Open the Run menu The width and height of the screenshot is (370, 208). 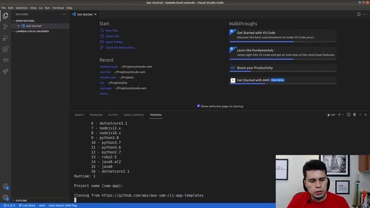click(x=47, y=8)
